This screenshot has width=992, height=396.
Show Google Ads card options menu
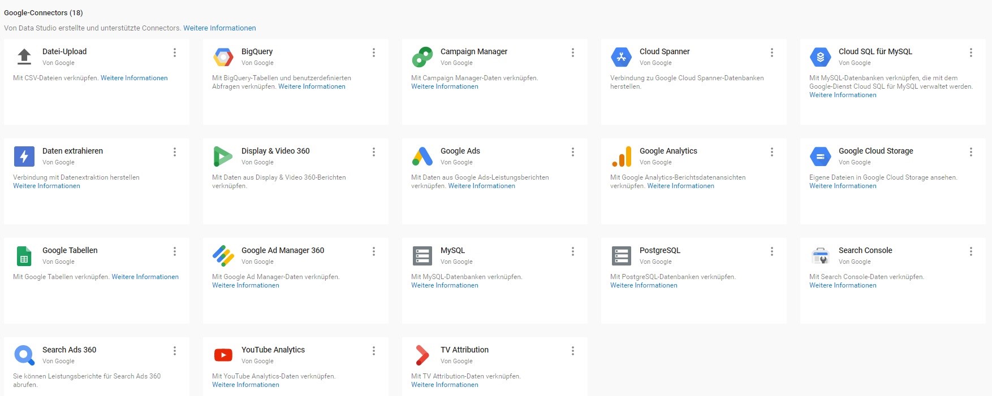573,152
